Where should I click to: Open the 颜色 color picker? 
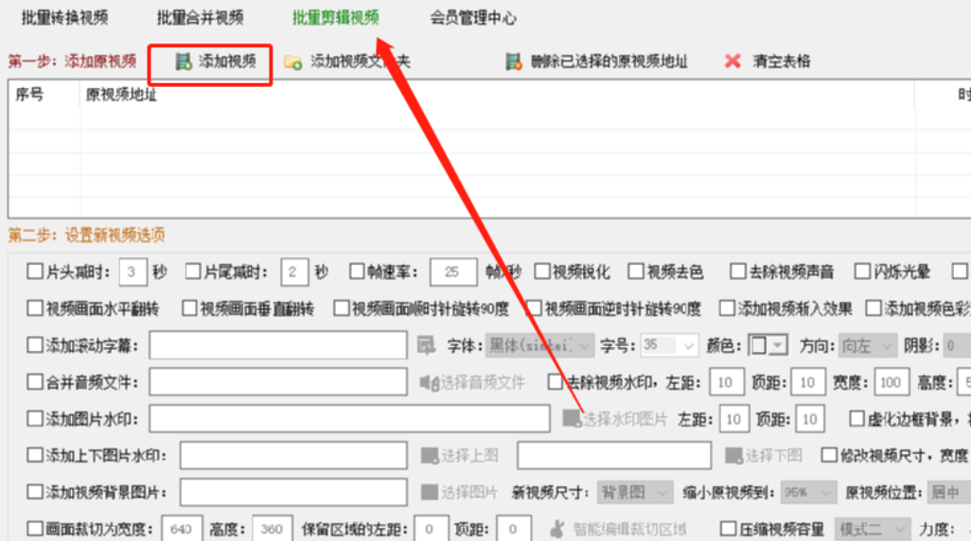point(768,345)
